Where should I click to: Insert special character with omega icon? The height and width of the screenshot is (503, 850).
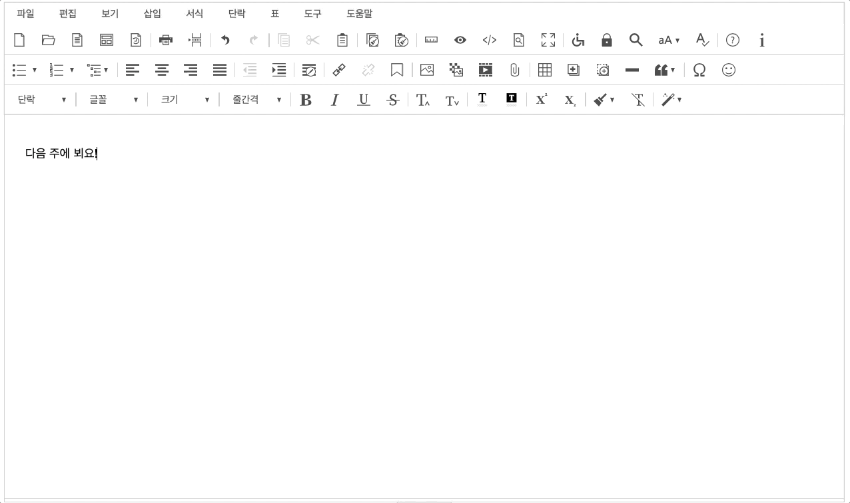point(699,70)
